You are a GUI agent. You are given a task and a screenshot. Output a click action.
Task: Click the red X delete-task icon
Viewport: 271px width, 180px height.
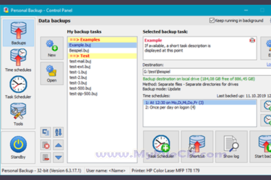point(46,145)
